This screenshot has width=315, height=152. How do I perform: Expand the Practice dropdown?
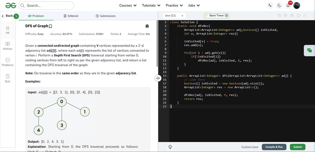pos(174,5)
